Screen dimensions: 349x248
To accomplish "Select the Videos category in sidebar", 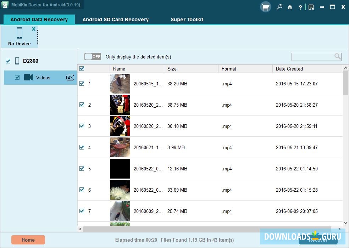I will pyautogui.click(x=43, y=78).
